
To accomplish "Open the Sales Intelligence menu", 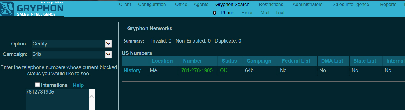I will [351, 5].
